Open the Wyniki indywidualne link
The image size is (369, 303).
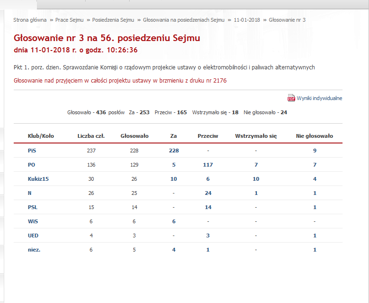(x=319, y=98)
